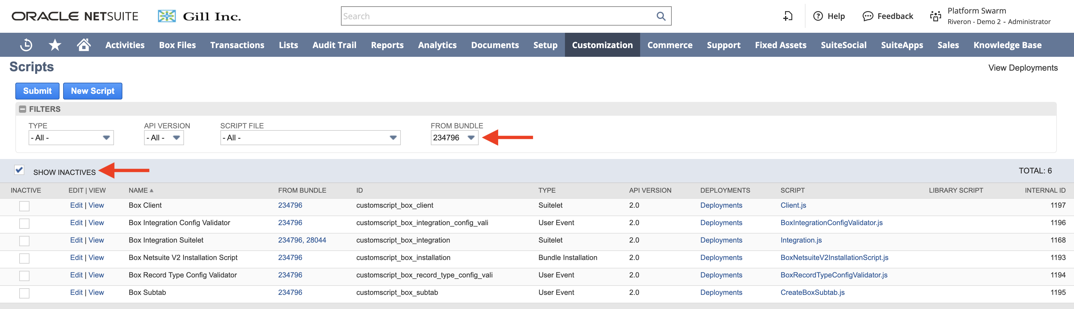The width and height of the screenshot is (1074, 309).
Task: Click the Oracle NetSuite logo
Action: click(75, 16)
